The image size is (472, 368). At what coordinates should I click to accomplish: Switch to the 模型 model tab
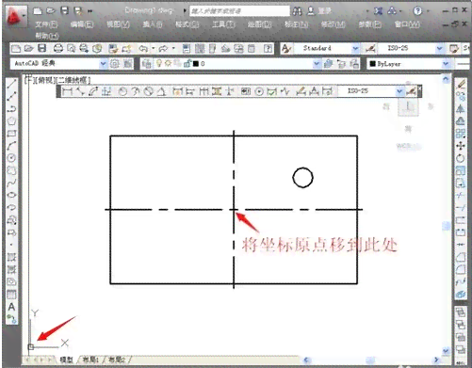(66, 360)
